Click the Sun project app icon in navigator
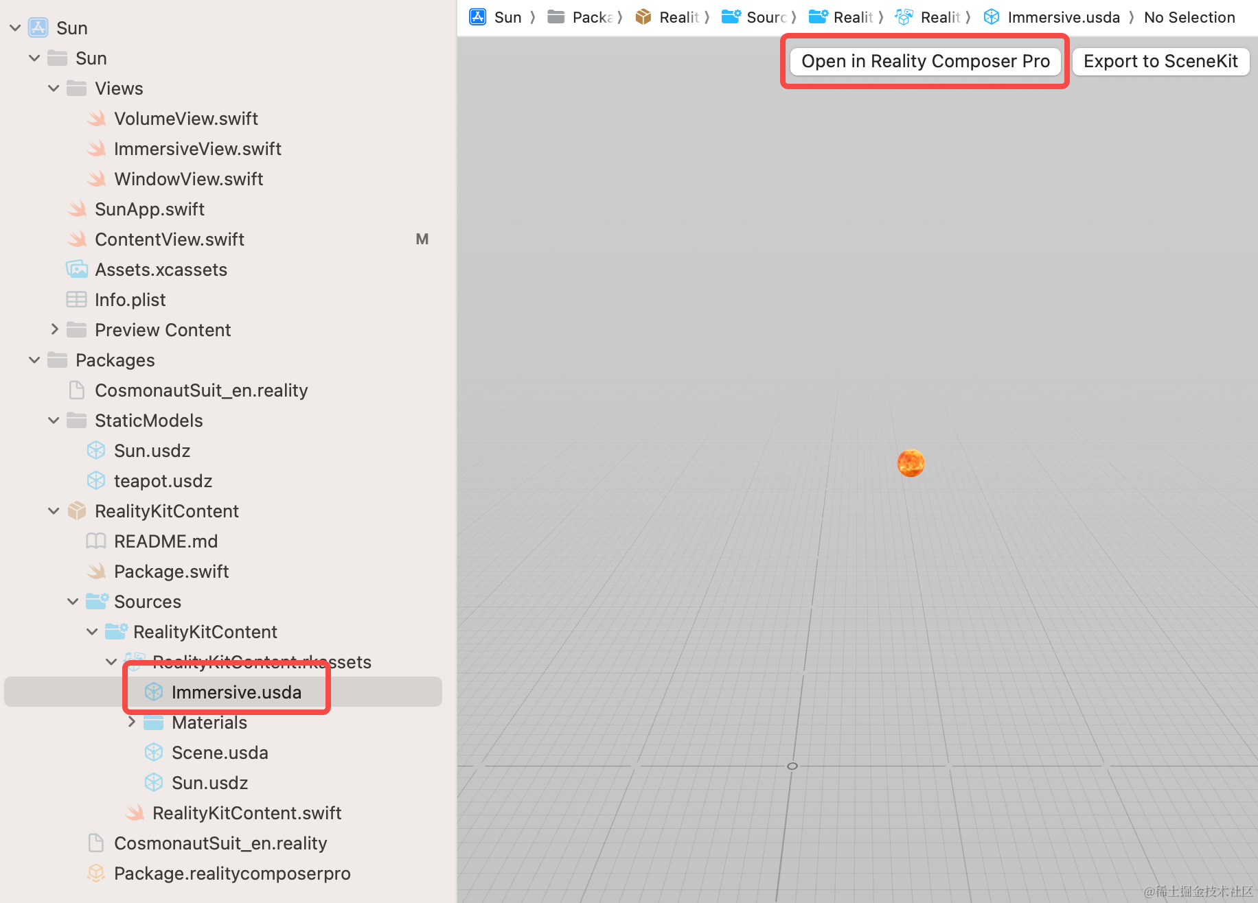The image size is (1258, 903). point(38,28)
